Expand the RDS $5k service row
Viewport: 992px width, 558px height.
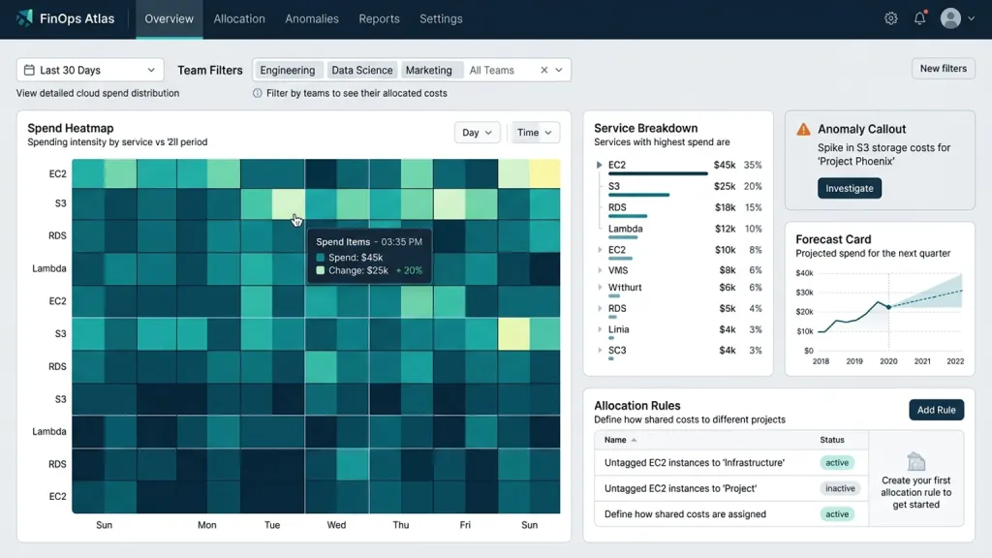point(600,308)
